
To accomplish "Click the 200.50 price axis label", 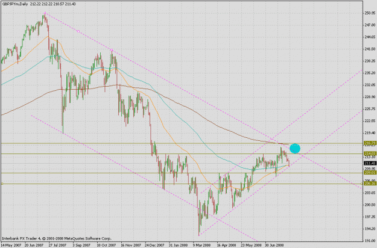I will [x=370, y=205].
